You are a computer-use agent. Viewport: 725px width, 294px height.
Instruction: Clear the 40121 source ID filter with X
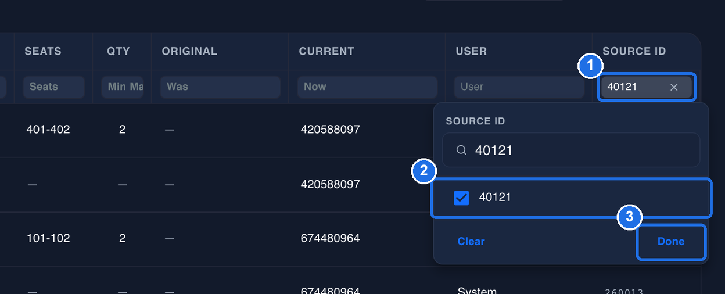tap(674, 87)
